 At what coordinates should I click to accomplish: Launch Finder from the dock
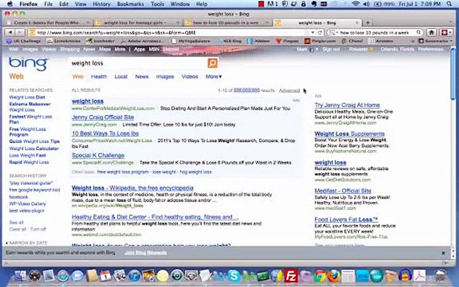point(20,276)
